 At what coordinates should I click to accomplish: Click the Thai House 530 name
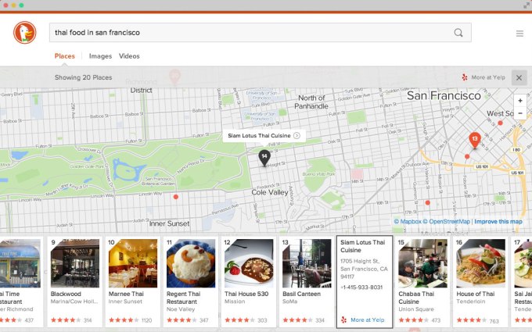246,294
